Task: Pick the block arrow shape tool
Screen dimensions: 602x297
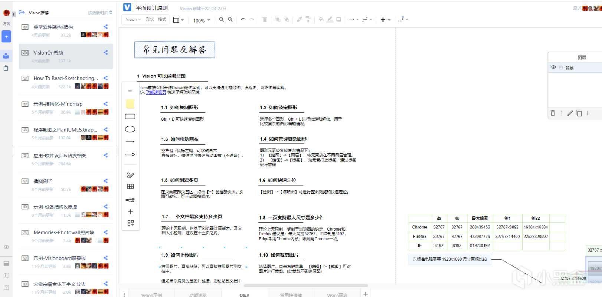Action: click(x=130, y=154)
